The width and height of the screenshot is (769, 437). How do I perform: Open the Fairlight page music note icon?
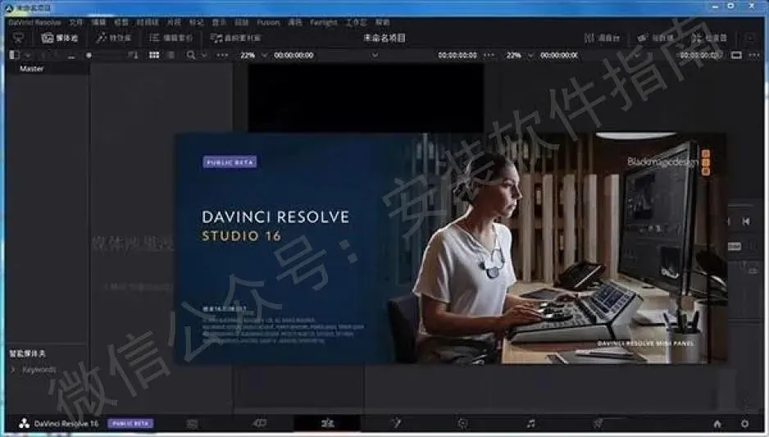[530, 423]
